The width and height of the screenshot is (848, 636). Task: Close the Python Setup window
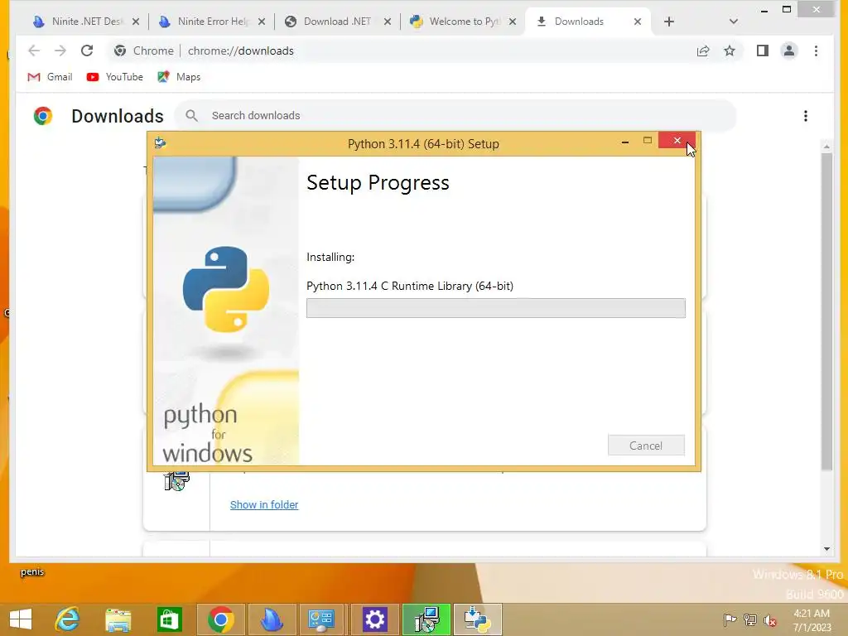click(677, 141)
